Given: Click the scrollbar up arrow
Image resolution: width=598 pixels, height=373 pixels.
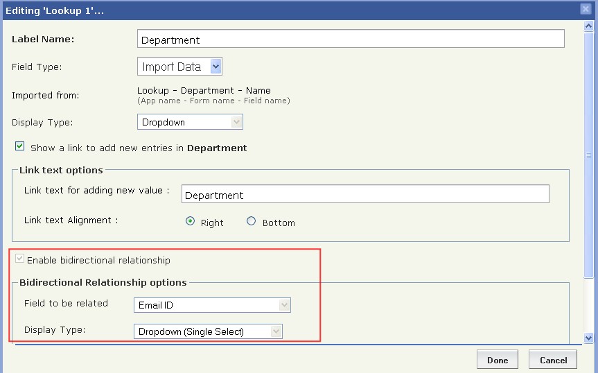Looking at the screenshot, I should 589,26.
